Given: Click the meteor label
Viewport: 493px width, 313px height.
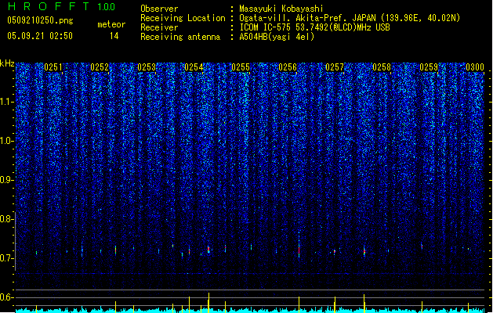Looking at the screenshot, I should coord(111,24).
